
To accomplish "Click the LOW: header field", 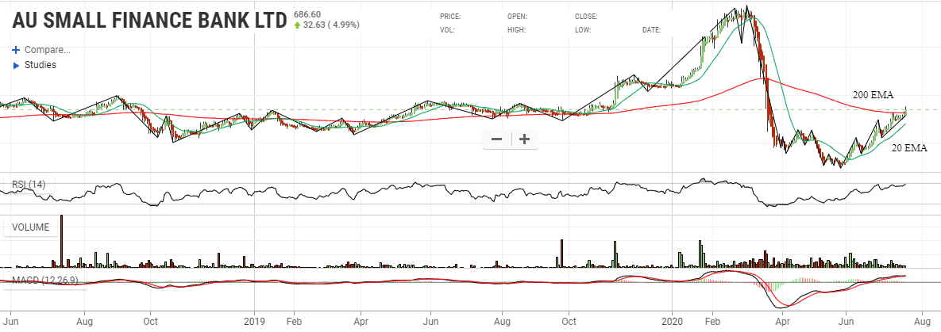I will click(583, 29).
